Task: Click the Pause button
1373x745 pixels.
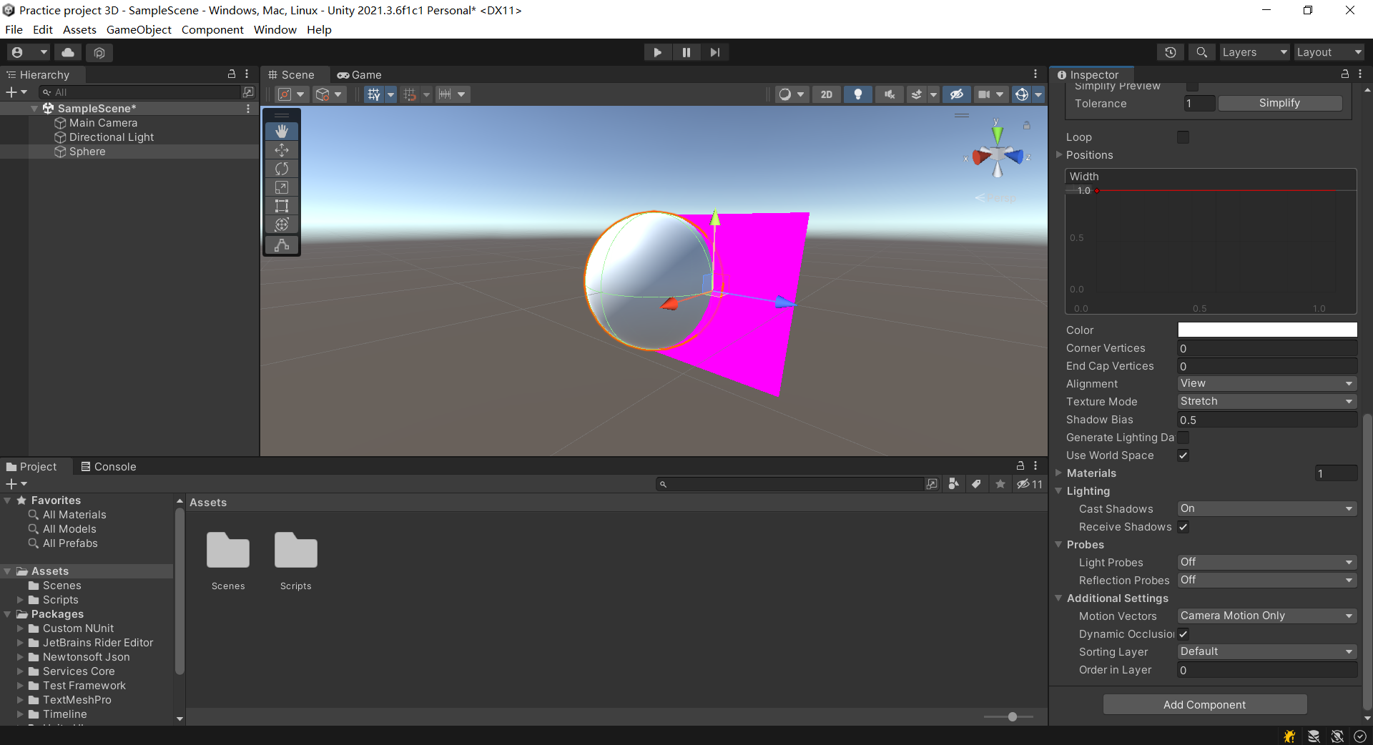Action: point(686,52)
